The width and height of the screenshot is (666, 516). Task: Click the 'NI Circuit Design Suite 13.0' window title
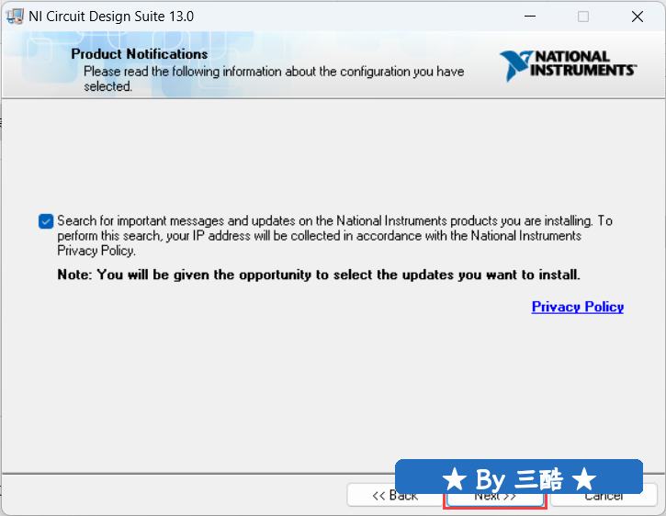(x=111, y=17)
